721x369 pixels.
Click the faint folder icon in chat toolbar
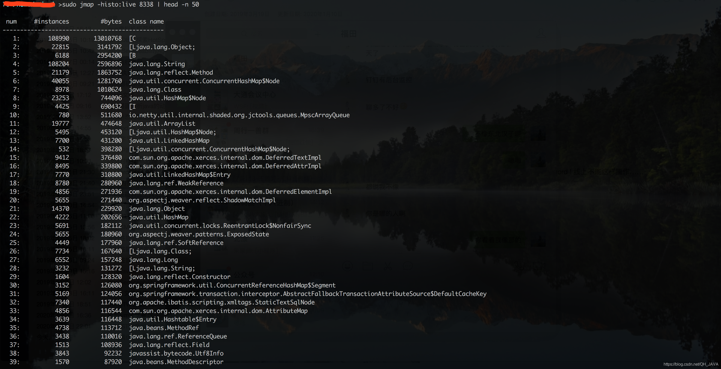368,266
